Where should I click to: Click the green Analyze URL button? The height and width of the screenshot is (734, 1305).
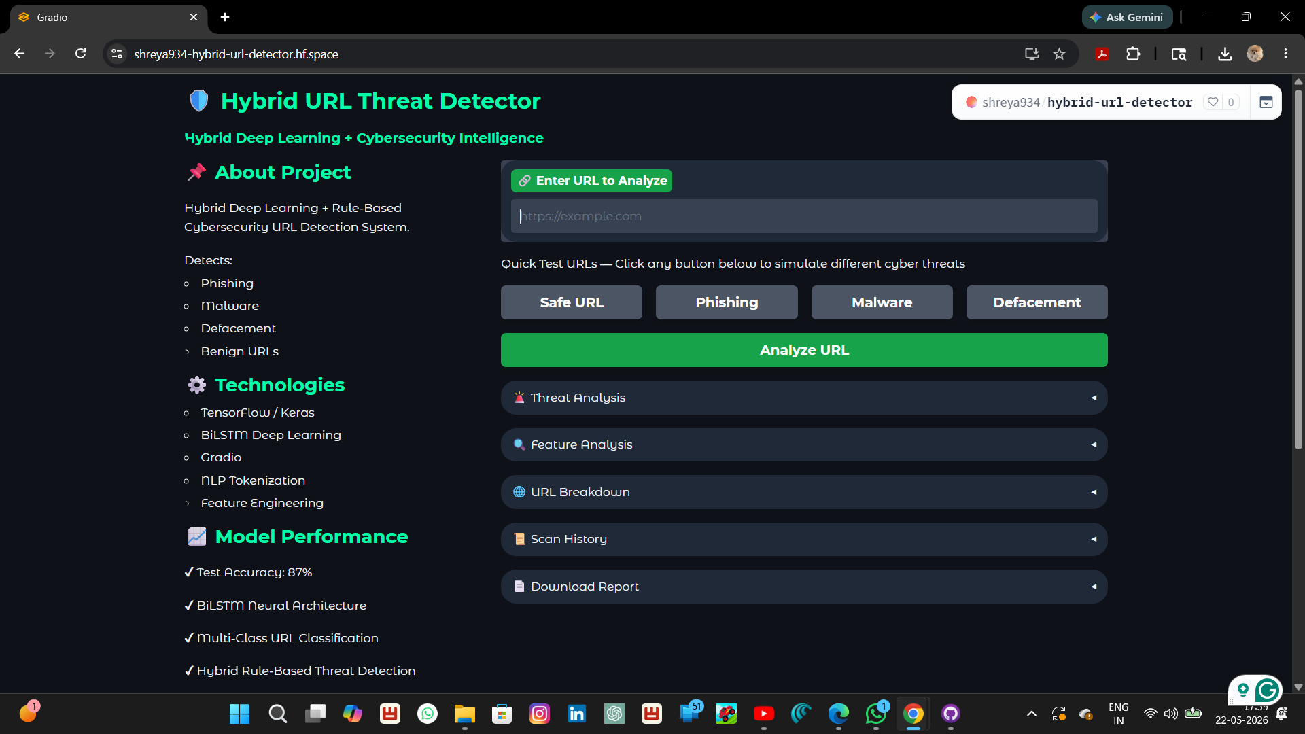click(804, 350)
